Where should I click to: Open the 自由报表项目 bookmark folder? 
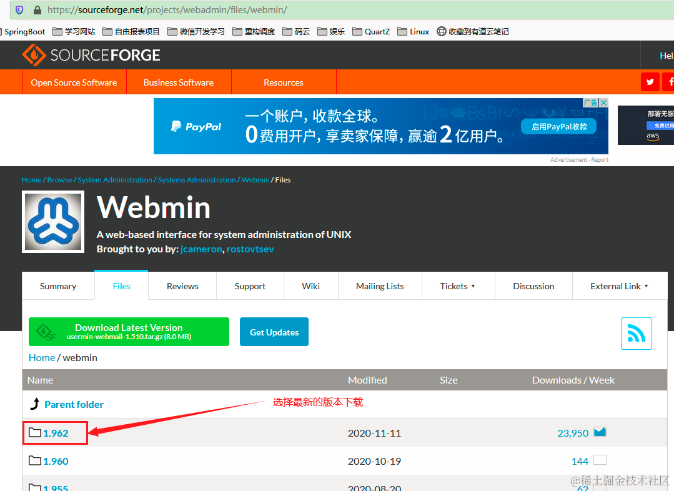point(131,31)
